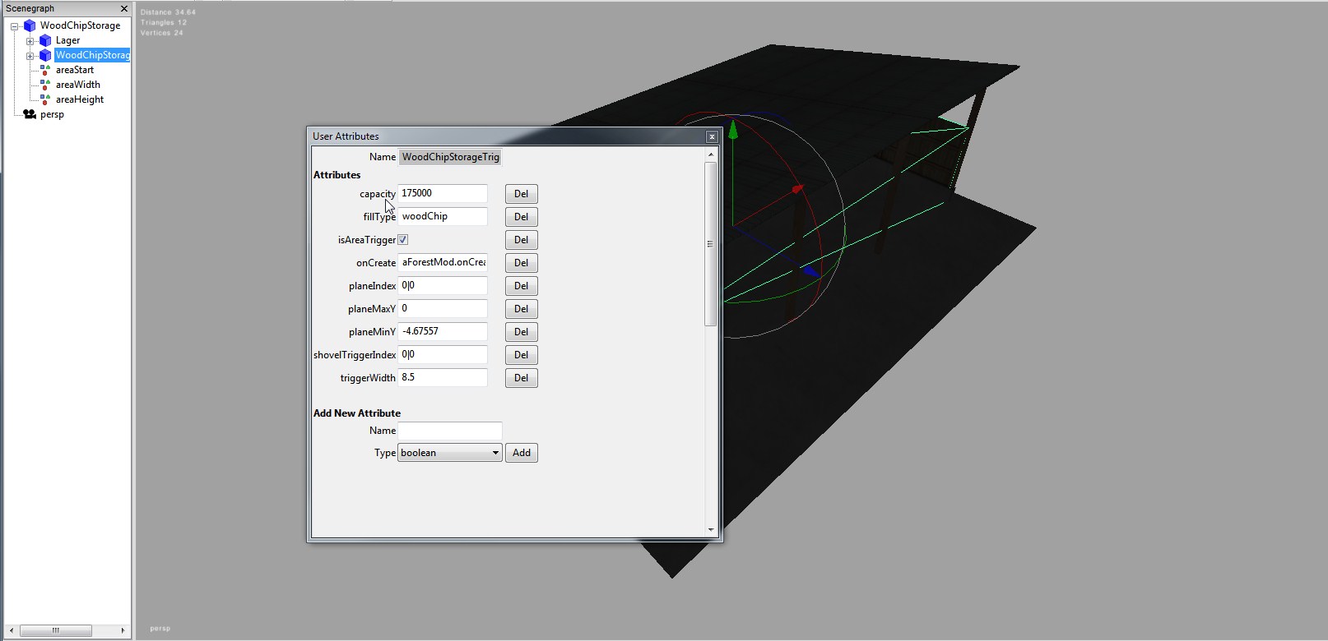Click the WoodChipStorage root cube icon
Viewport: 1328px width, 641px height.
pyautogui.click(x=30, y=25)
